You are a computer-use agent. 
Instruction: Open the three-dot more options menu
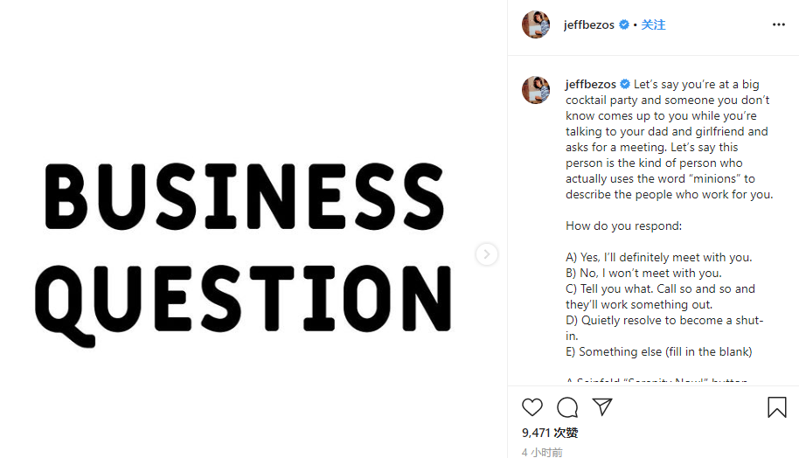pyautogui.click(x=778, y=24)
